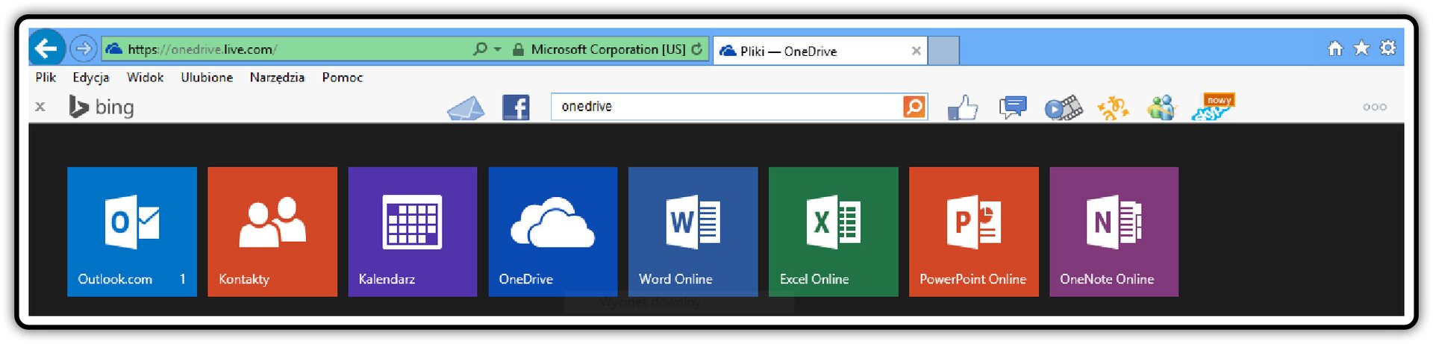Open the Messenger people icon
The height and width of the screenshot is (344, 1433).
1161,107
